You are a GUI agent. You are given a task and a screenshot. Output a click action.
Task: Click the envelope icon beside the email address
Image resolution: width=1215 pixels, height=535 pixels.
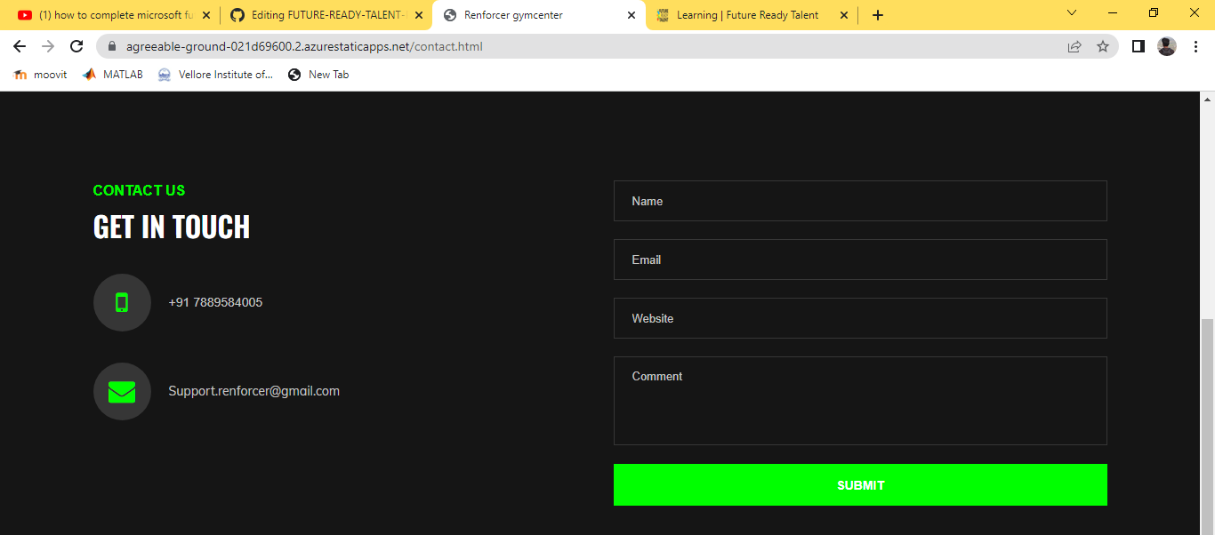click(122, 391)
